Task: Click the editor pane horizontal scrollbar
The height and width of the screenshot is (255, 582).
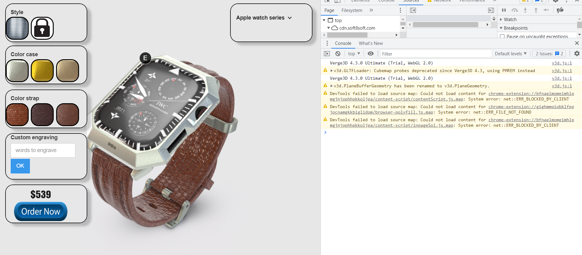Action: pyautogui.click(x=446, y=24)
